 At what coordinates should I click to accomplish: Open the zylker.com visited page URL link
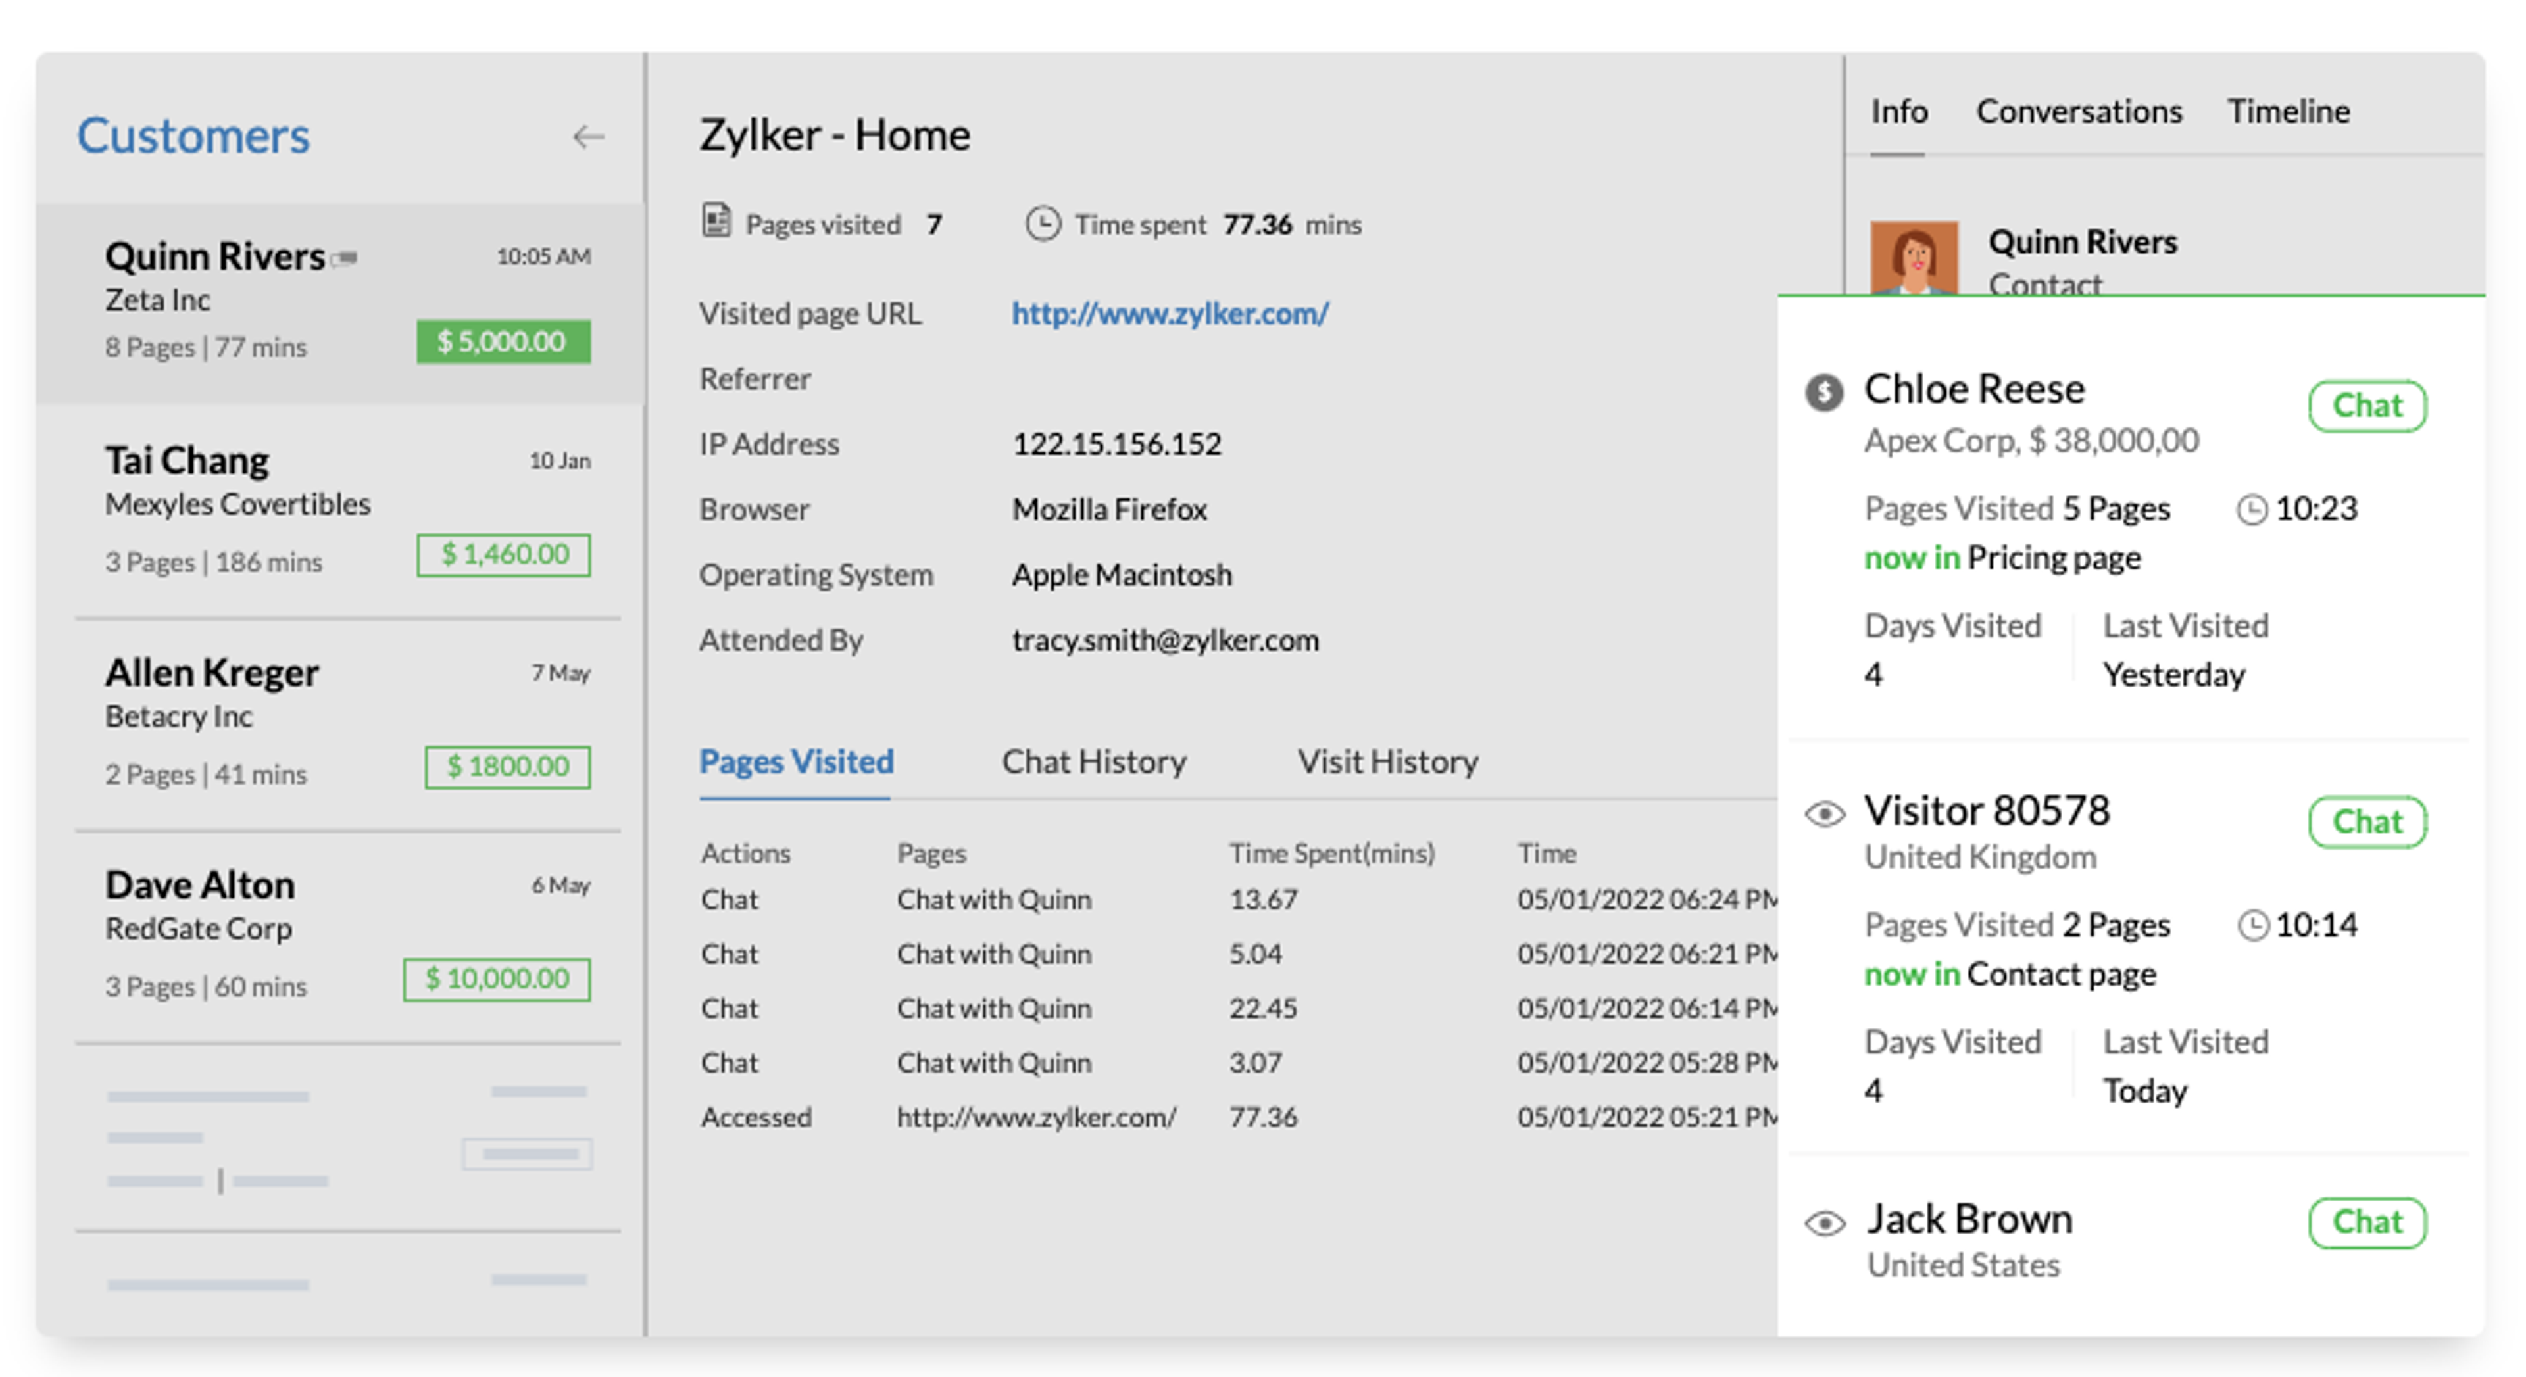coord(1170,314)
